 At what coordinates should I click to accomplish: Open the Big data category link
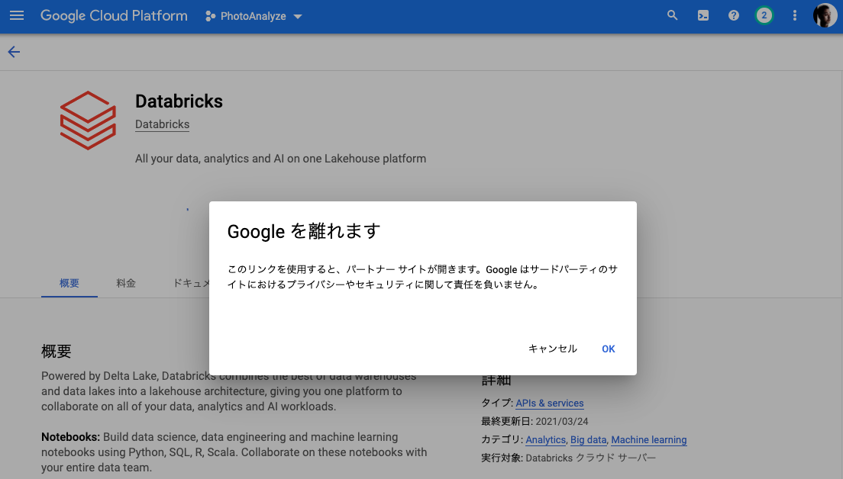coord(588,440)
